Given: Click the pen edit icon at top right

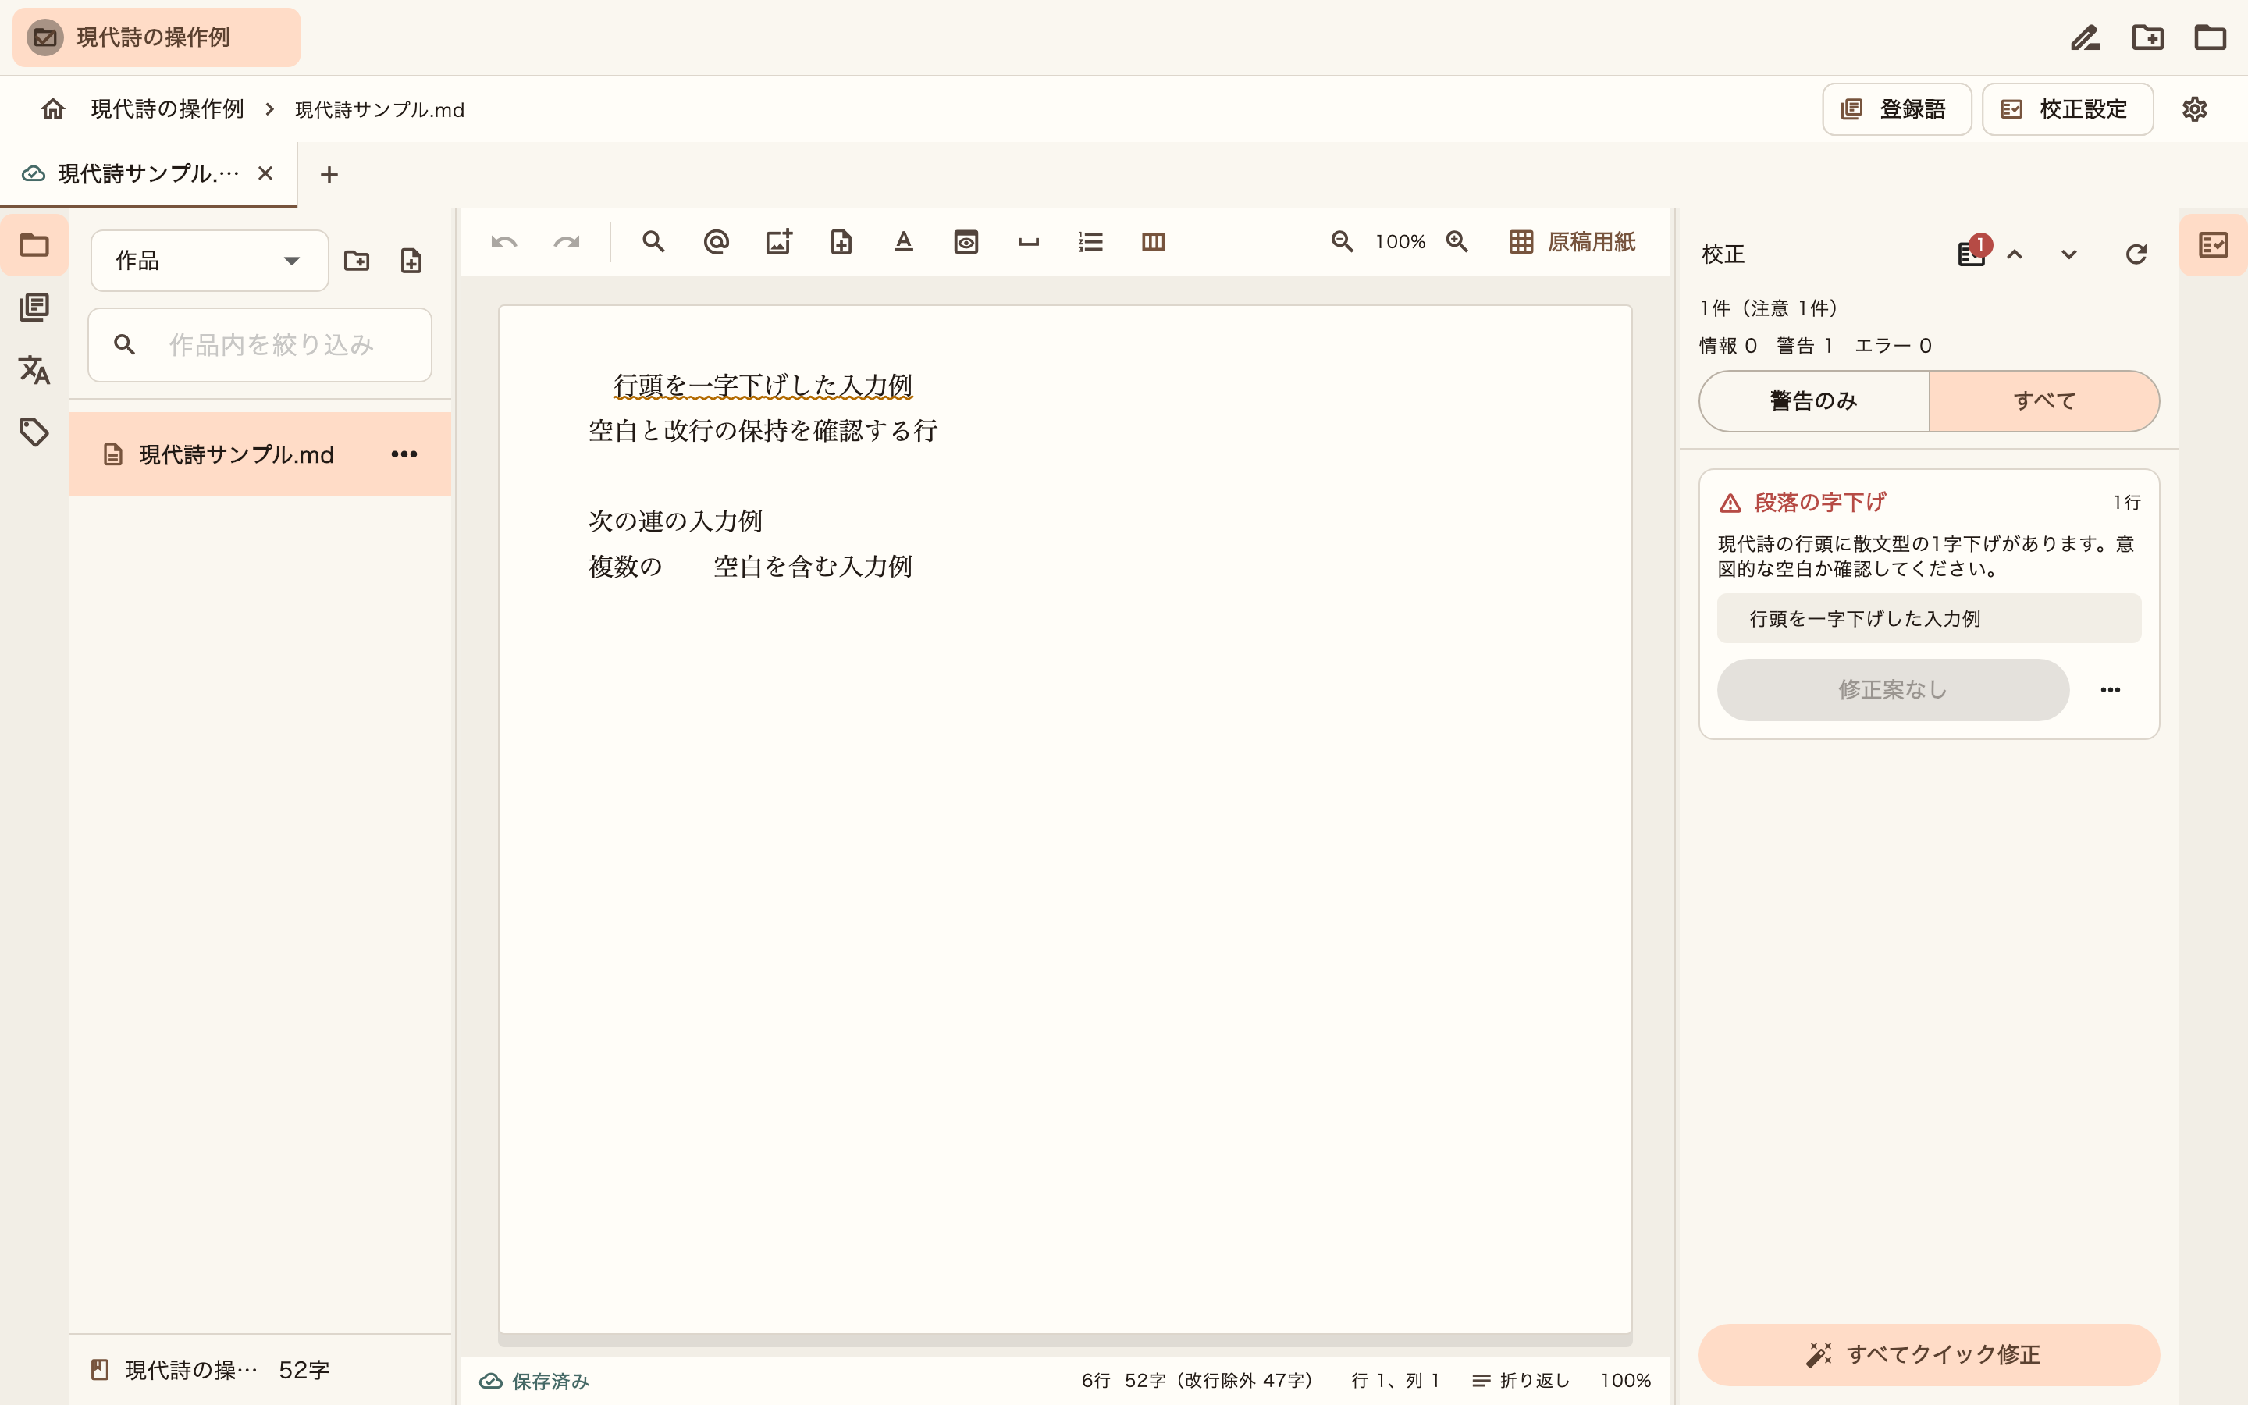Looking at the screenshot, I should pyautogui.click(x=2085, y=38).
